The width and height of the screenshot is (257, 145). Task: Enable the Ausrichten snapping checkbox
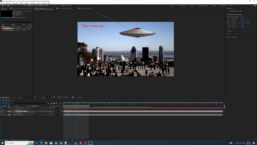(62, 6)
